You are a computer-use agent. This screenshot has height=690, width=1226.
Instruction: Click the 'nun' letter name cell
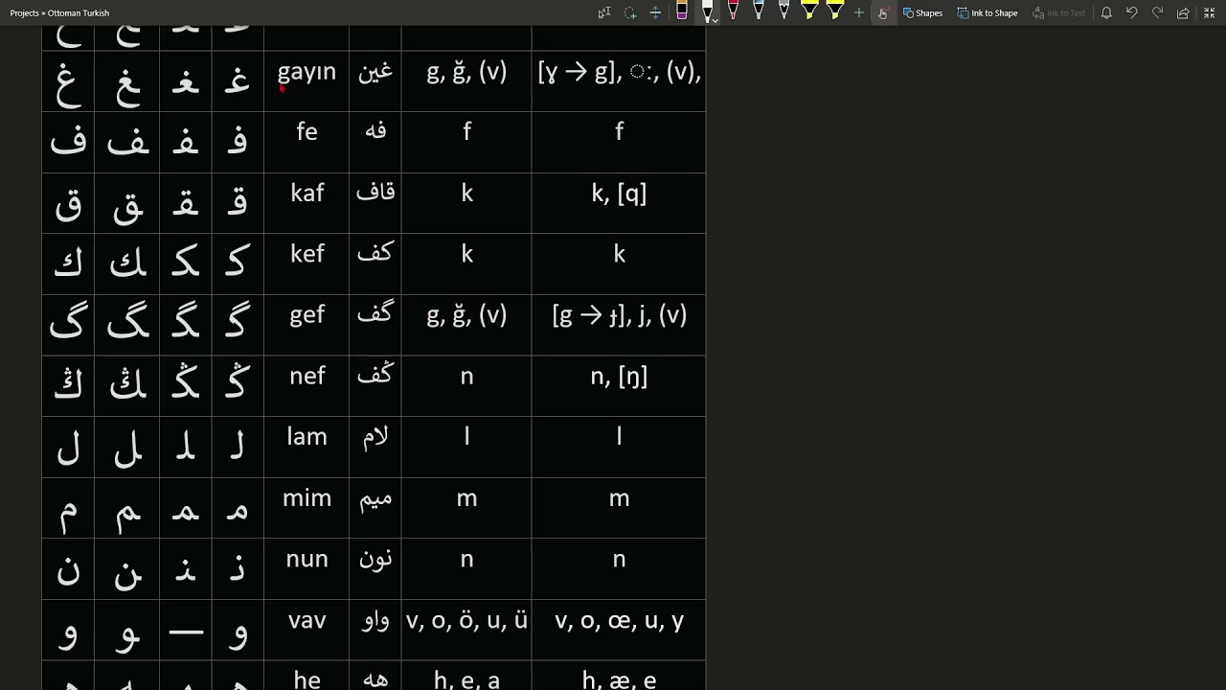(x=306, y=569)
